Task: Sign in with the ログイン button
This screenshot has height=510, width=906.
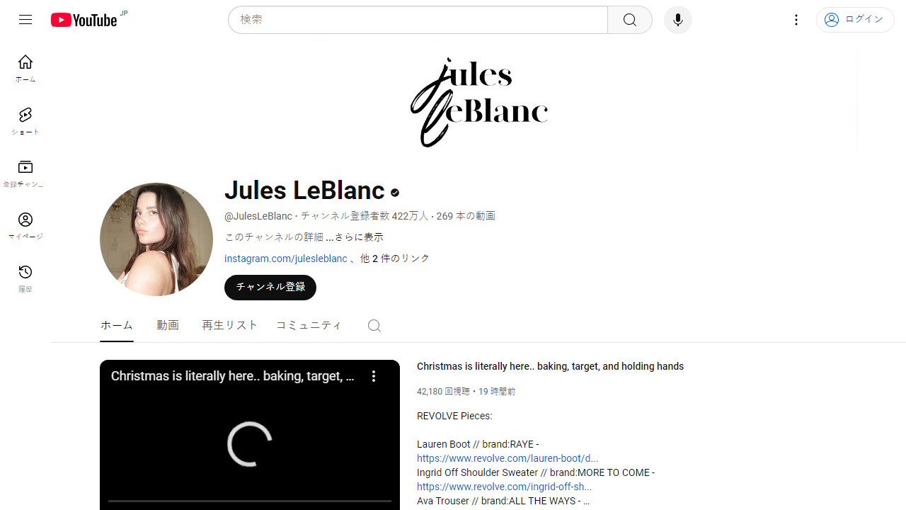Action: tap(855, 20)
